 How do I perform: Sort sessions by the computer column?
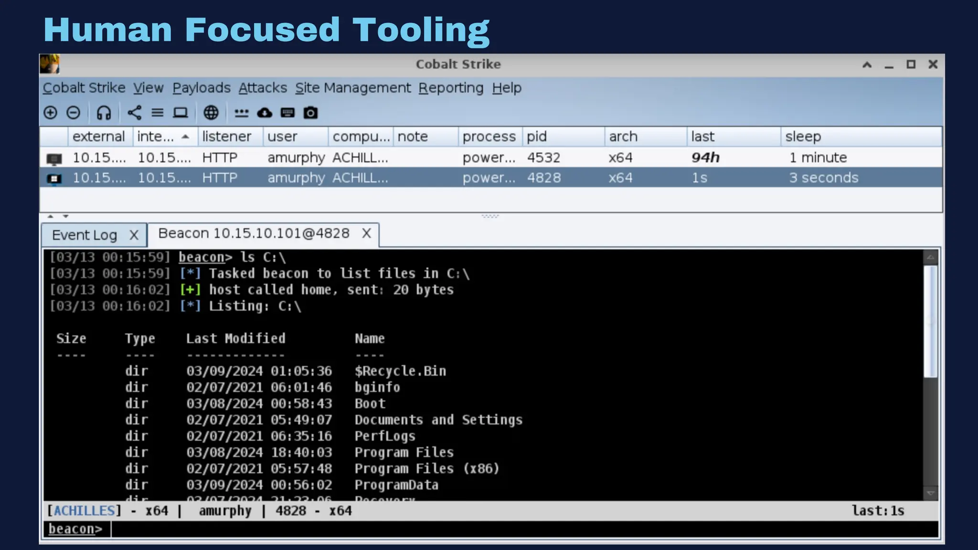pyautogui.click(x=361, y=137)
